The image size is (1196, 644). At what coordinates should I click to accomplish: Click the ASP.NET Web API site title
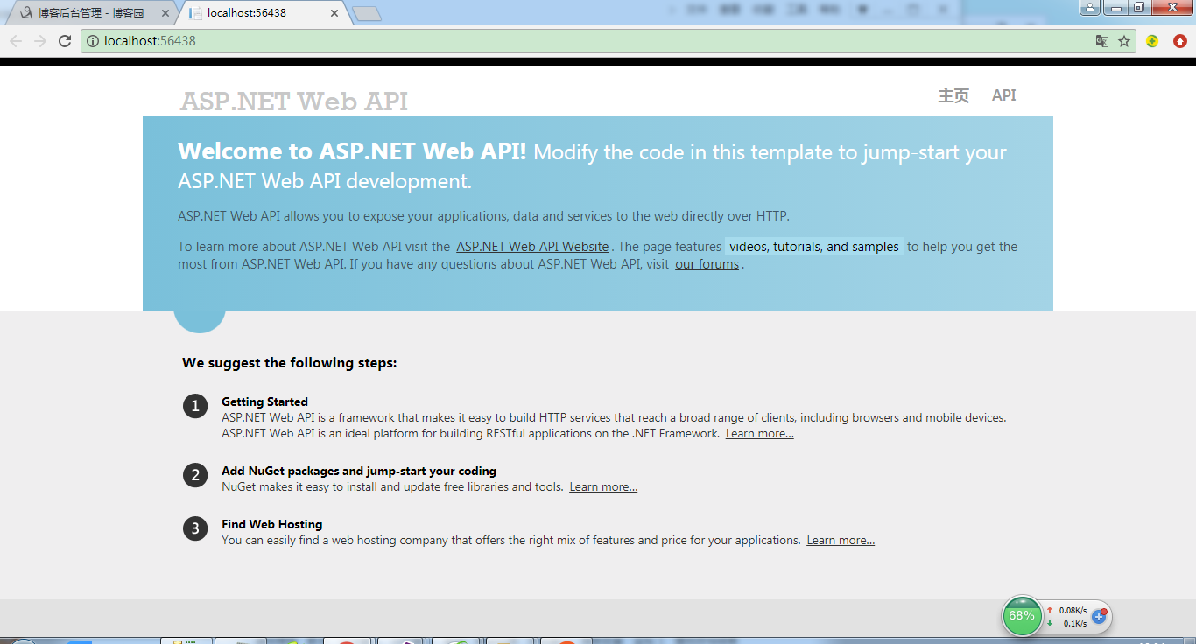click(294, 101)
